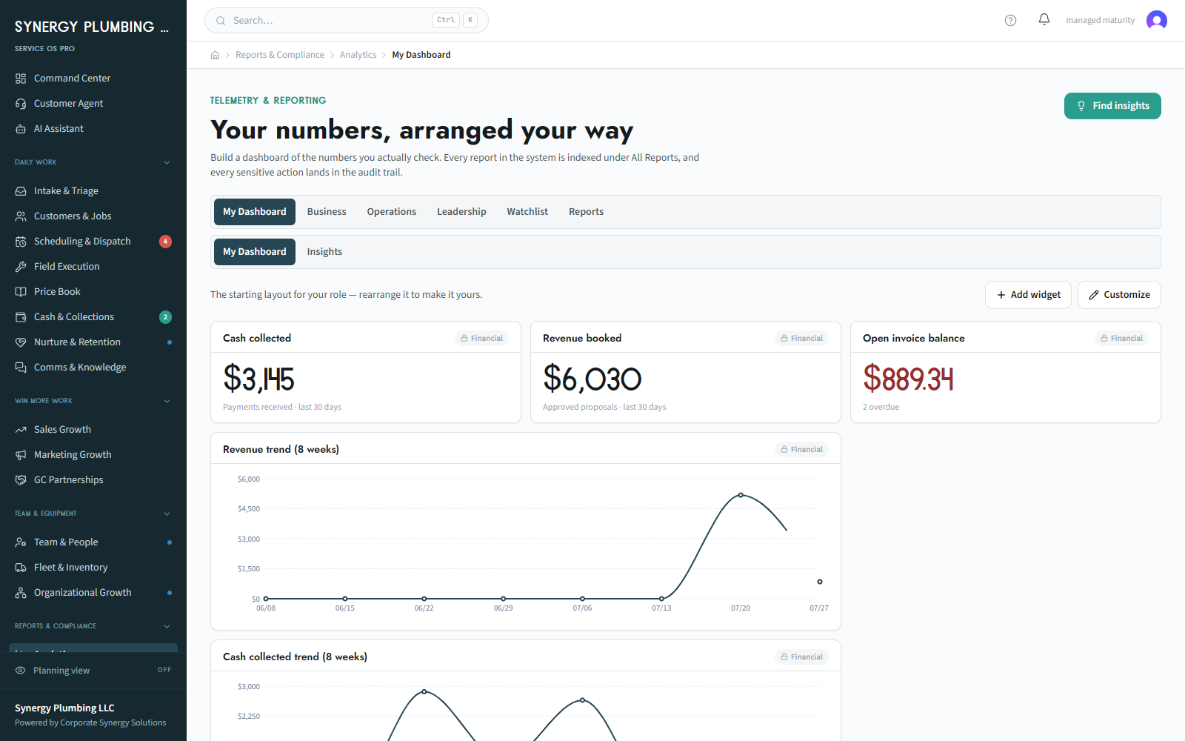This screenshot has width=1185, height=741.
Task: Click the Nurture & Retention dot indicator
Action: point(170,342)
